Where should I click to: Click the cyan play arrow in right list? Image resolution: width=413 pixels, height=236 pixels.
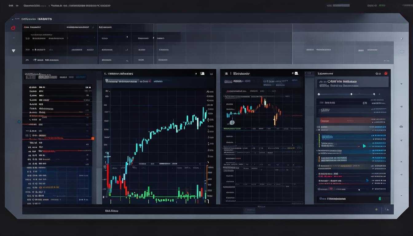[x=364, y=146]
